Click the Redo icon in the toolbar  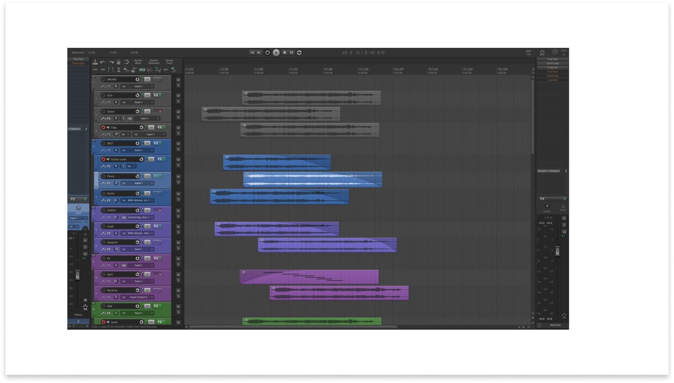point(112,62)
